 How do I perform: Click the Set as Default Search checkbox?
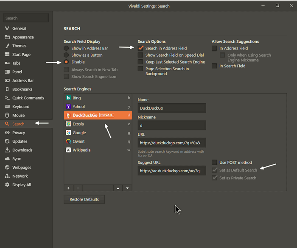[214, 170]
